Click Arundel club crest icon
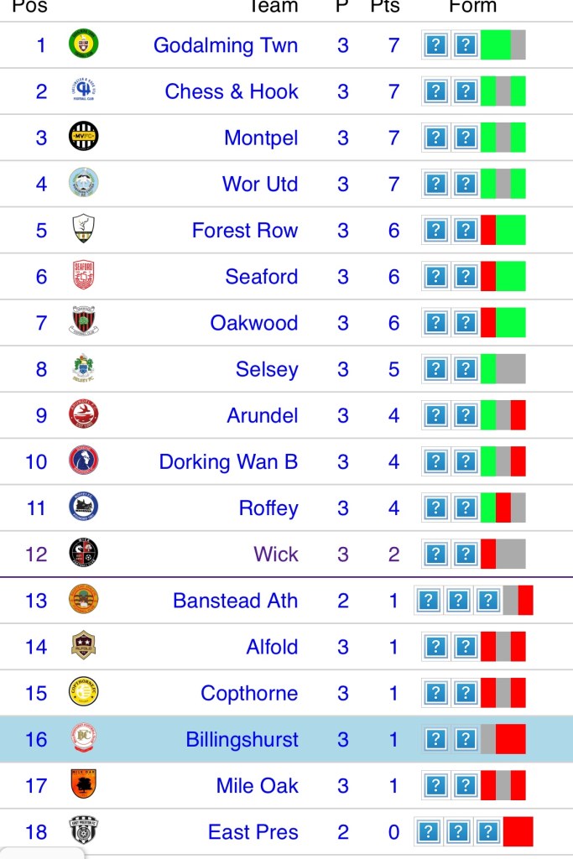573x859 pixels. click(x=83, y=415)
